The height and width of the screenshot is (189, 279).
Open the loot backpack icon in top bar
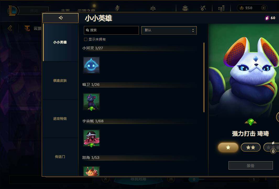185,8
